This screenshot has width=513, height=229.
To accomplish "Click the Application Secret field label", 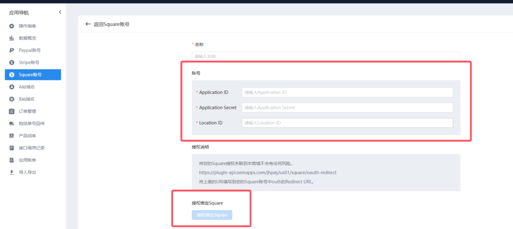I will pyautogui.click(x=217, y=107).
